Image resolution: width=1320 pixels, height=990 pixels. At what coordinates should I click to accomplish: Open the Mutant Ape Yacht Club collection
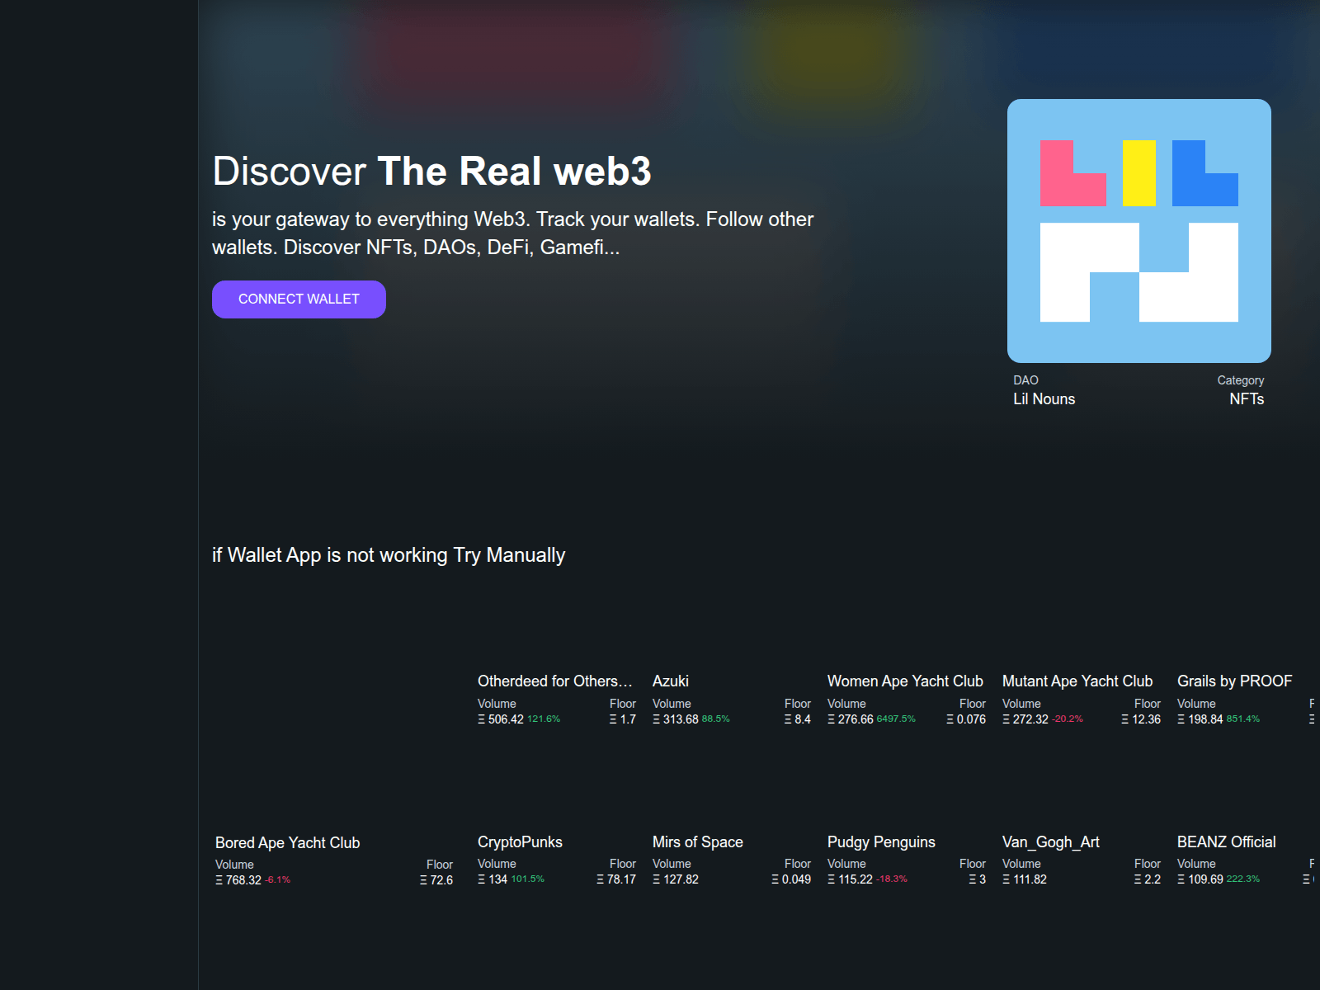[x=1077, y=681]
